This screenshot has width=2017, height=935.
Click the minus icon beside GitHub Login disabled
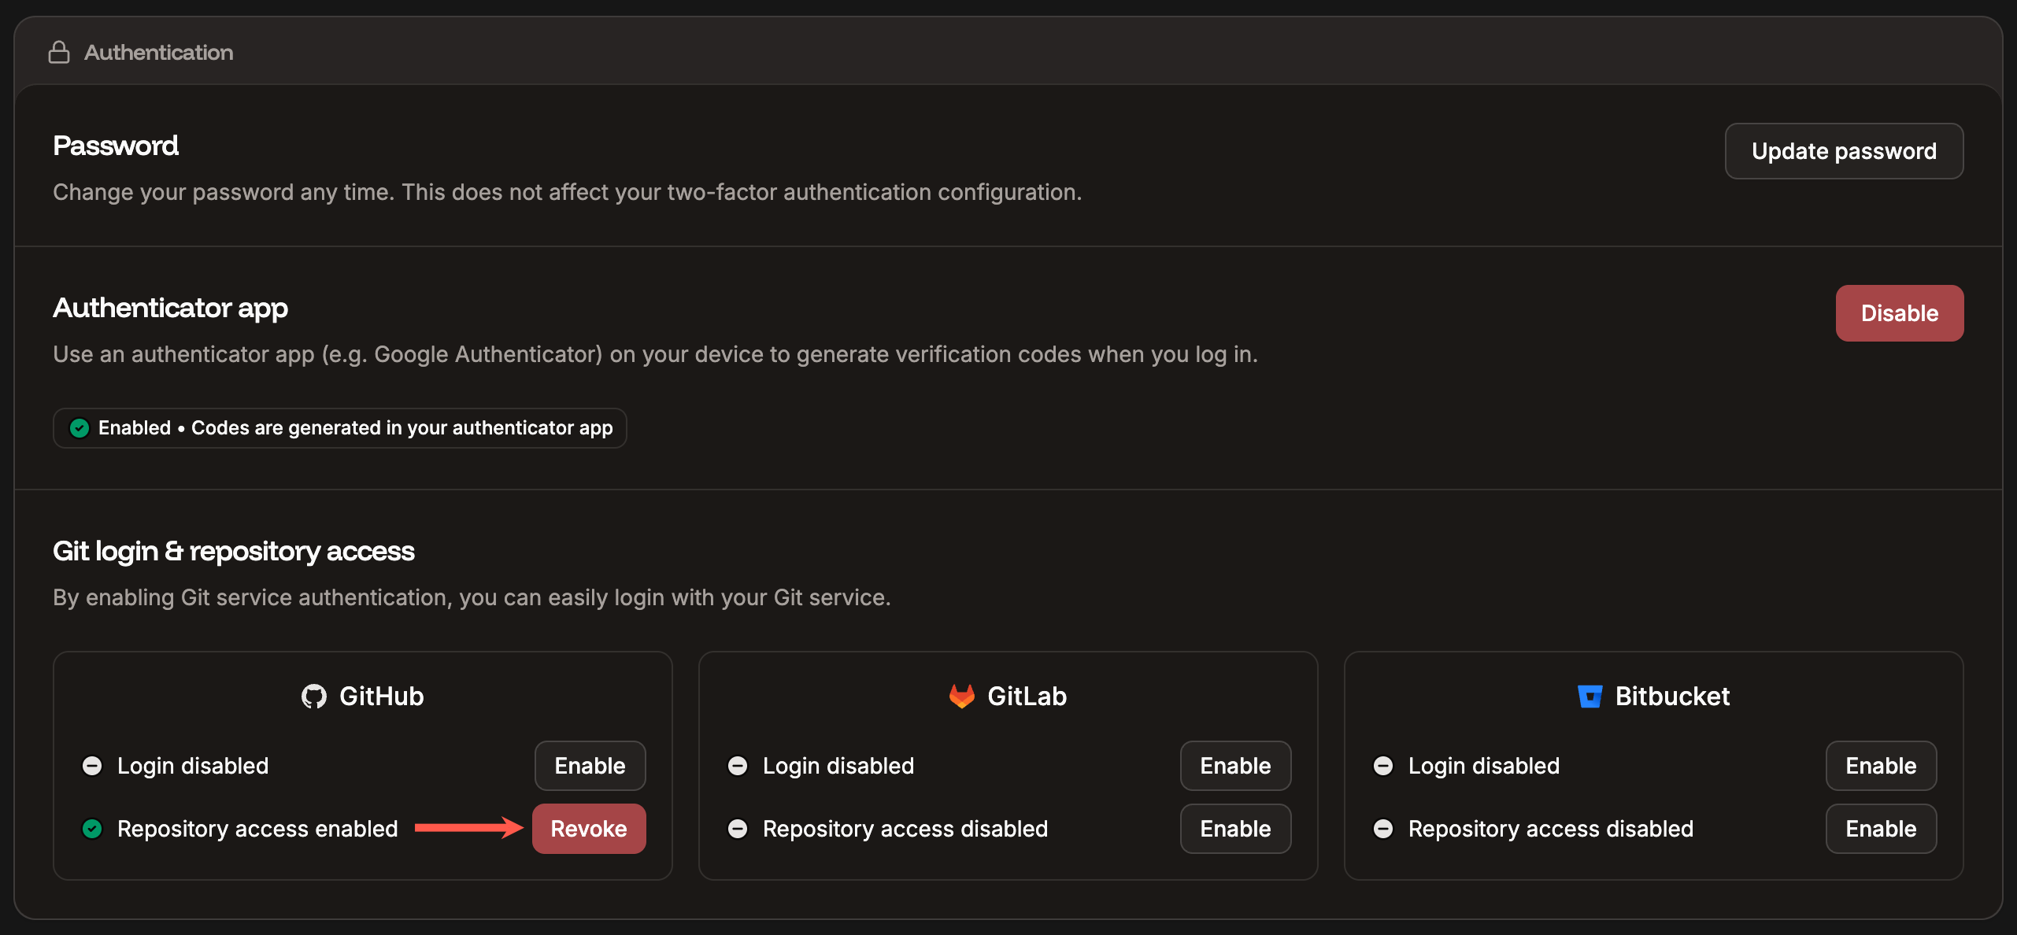92,765
